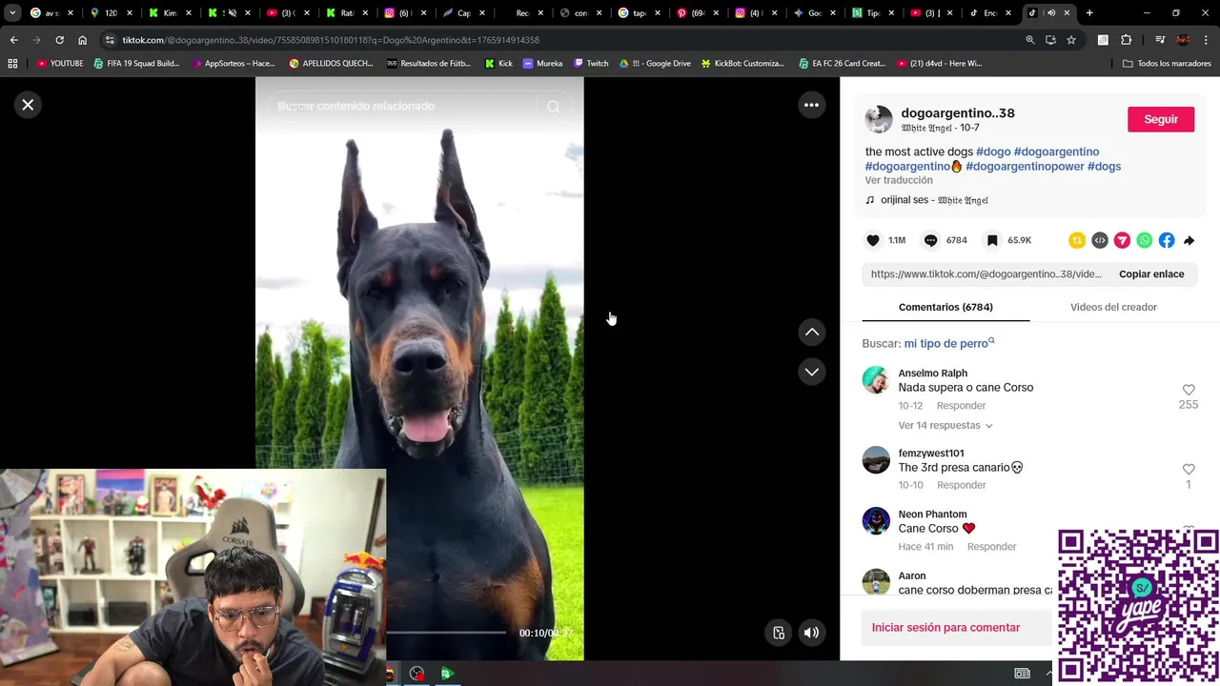Open the apps grid in bookmarks bar

coord(12,64)
